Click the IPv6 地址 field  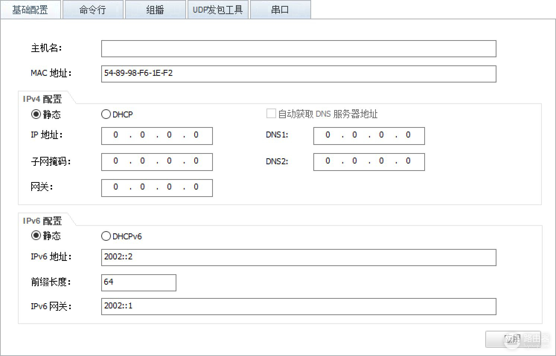[298, 257]
